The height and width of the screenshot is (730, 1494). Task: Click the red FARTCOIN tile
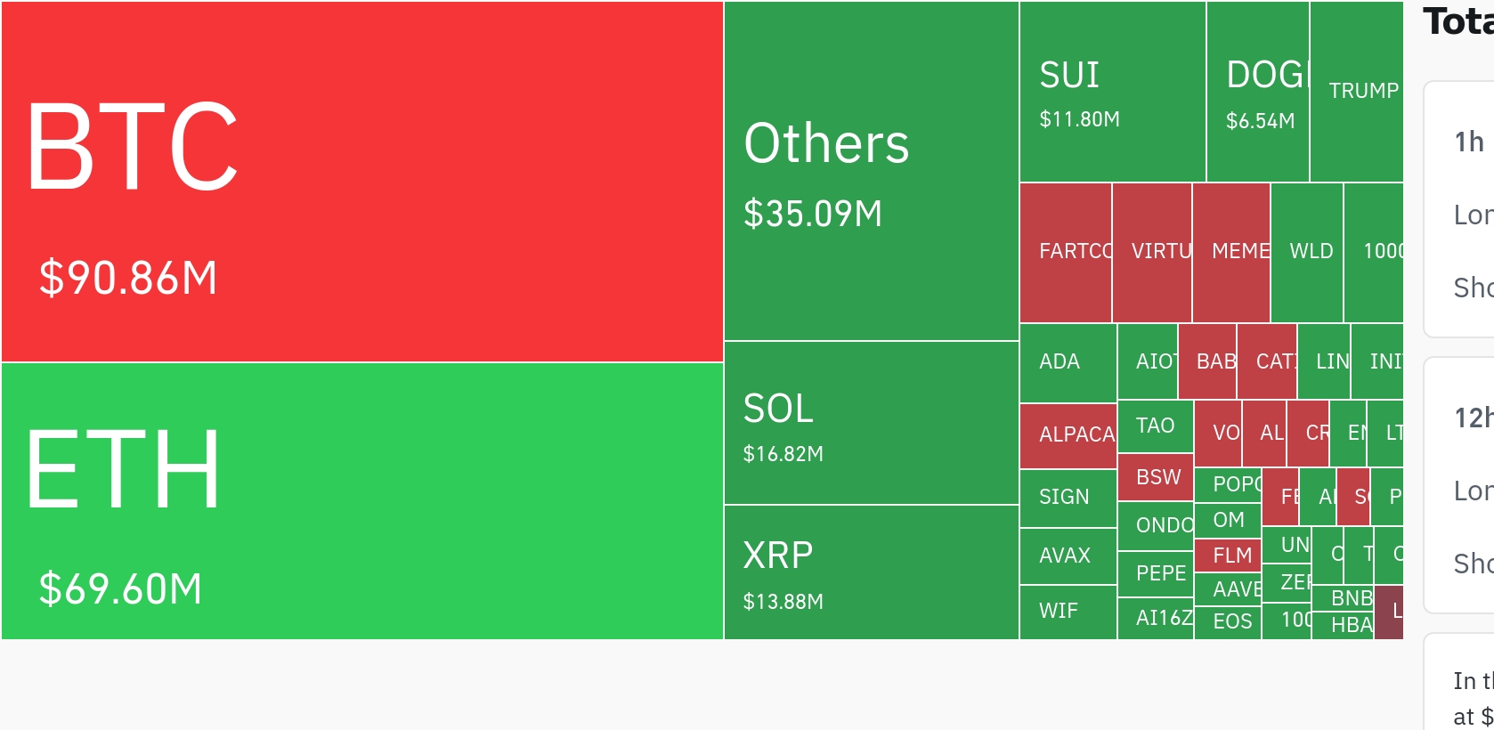[x=1066, y=253]
